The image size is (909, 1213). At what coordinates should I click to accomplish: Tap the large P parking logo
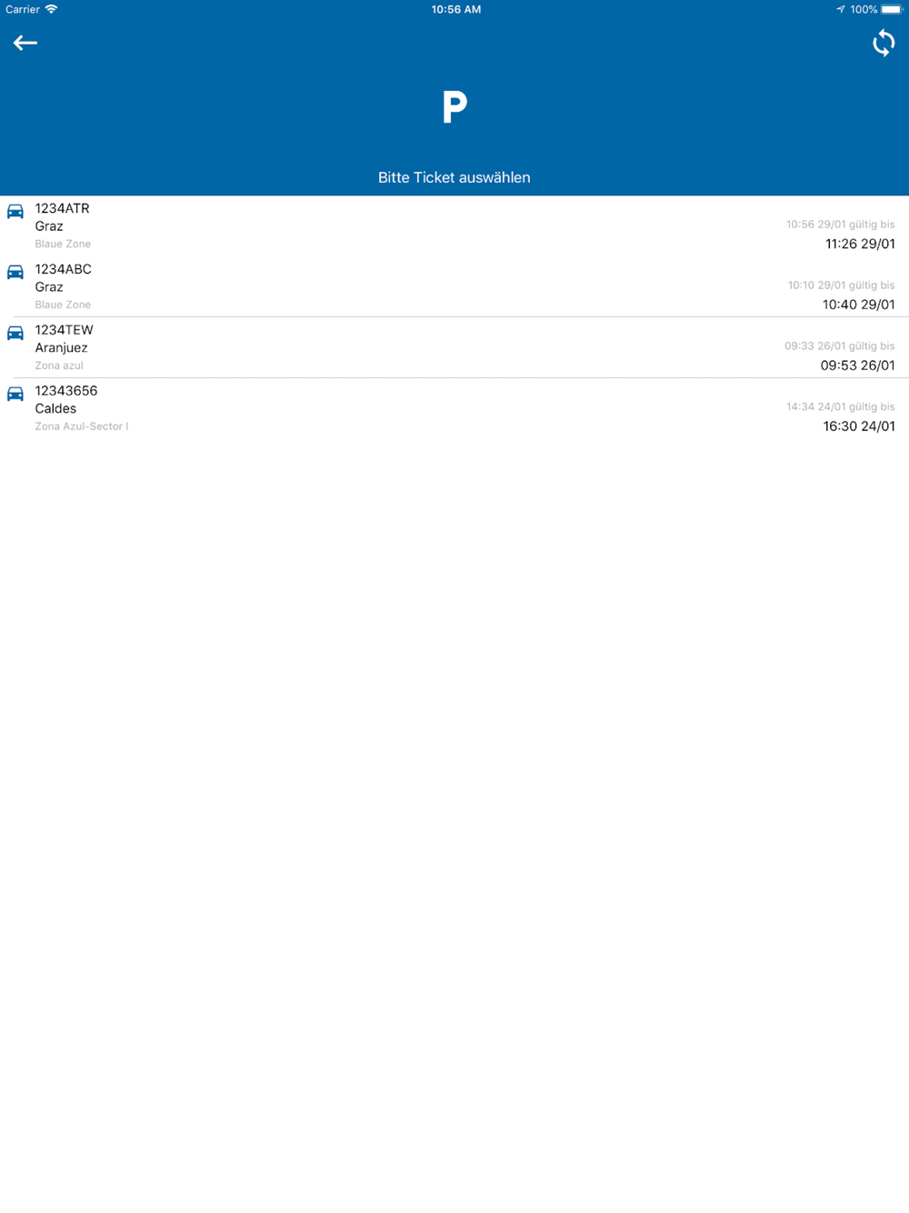[x=454, y=106]
